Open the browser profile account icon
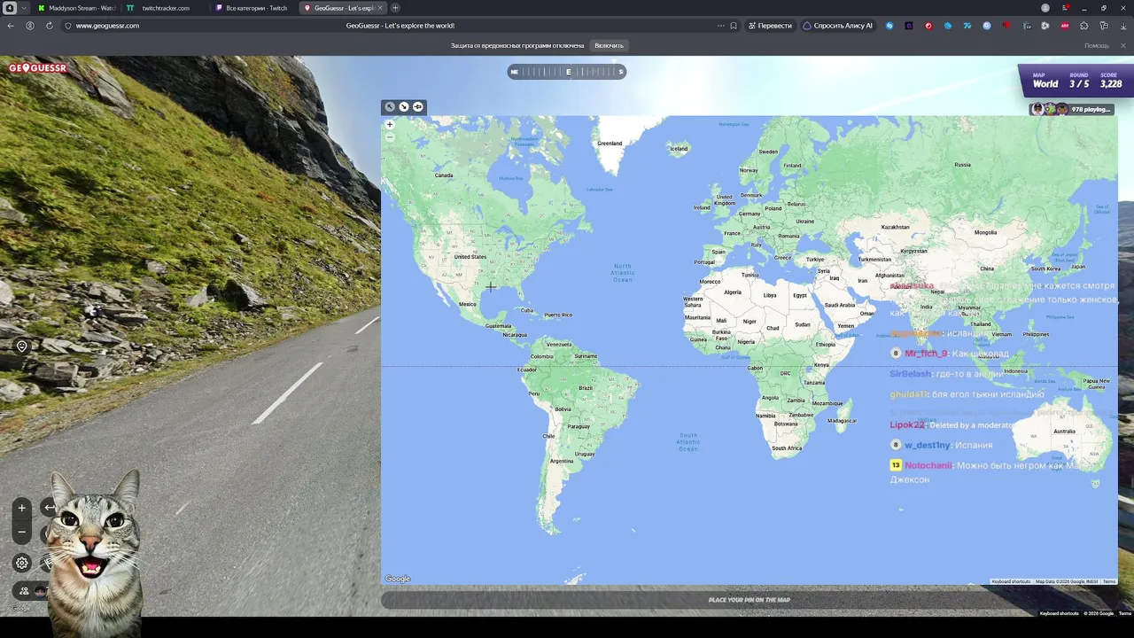1134x638 pixels. click(30, 26)
